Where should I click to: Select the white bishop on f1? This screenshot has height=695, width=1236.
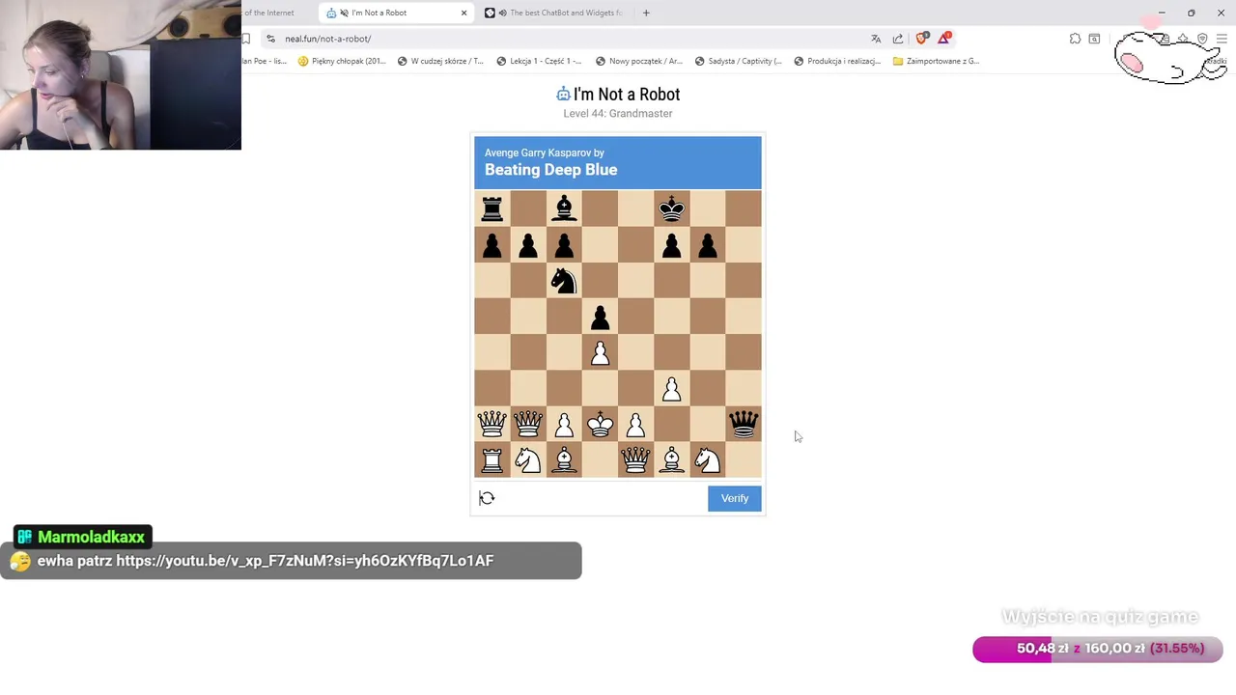pos(672,460)
